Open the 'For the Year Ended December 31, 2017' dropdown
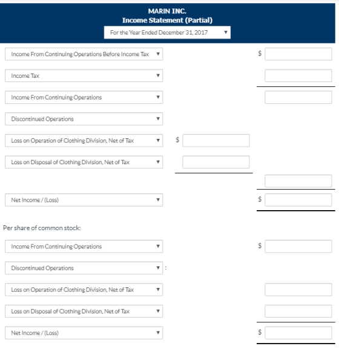 tap(167, 33)
